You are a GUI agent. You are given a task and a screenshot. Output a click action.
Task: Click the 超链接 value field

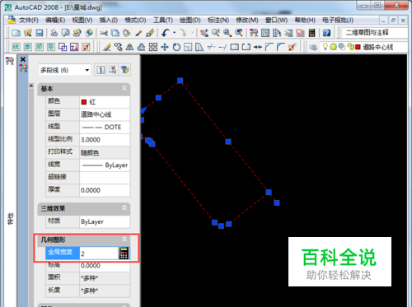click(105, 178)
